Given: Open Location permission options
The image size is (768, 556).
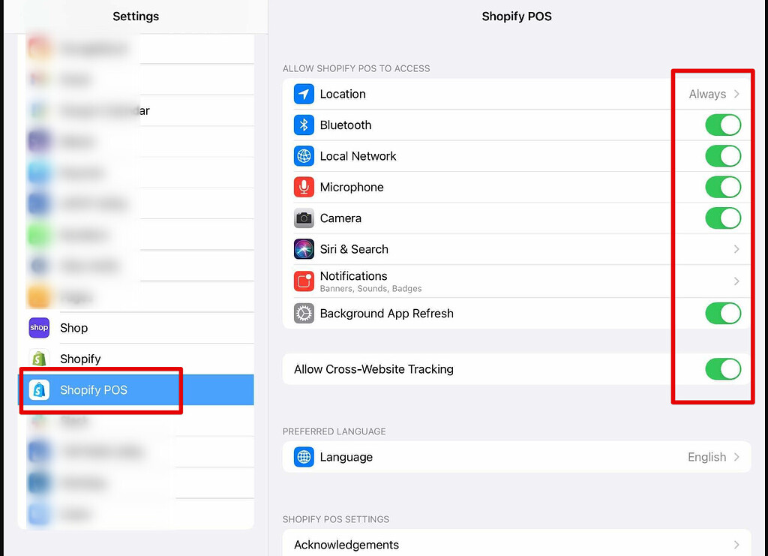Looking at the screenshot, I should pyautogui.click(x=712, y=94).
